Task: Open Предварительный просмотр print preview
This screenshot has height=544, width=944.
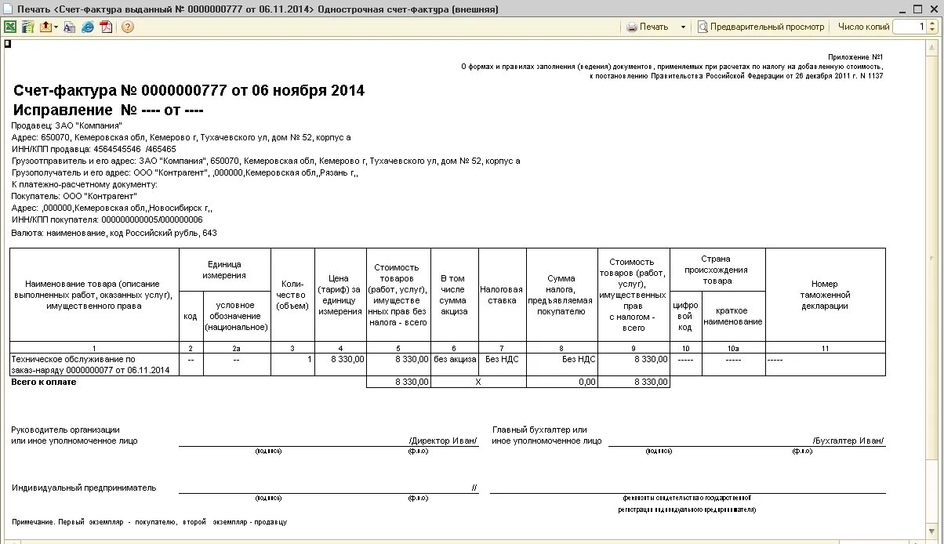Action: tap(761, 27)
